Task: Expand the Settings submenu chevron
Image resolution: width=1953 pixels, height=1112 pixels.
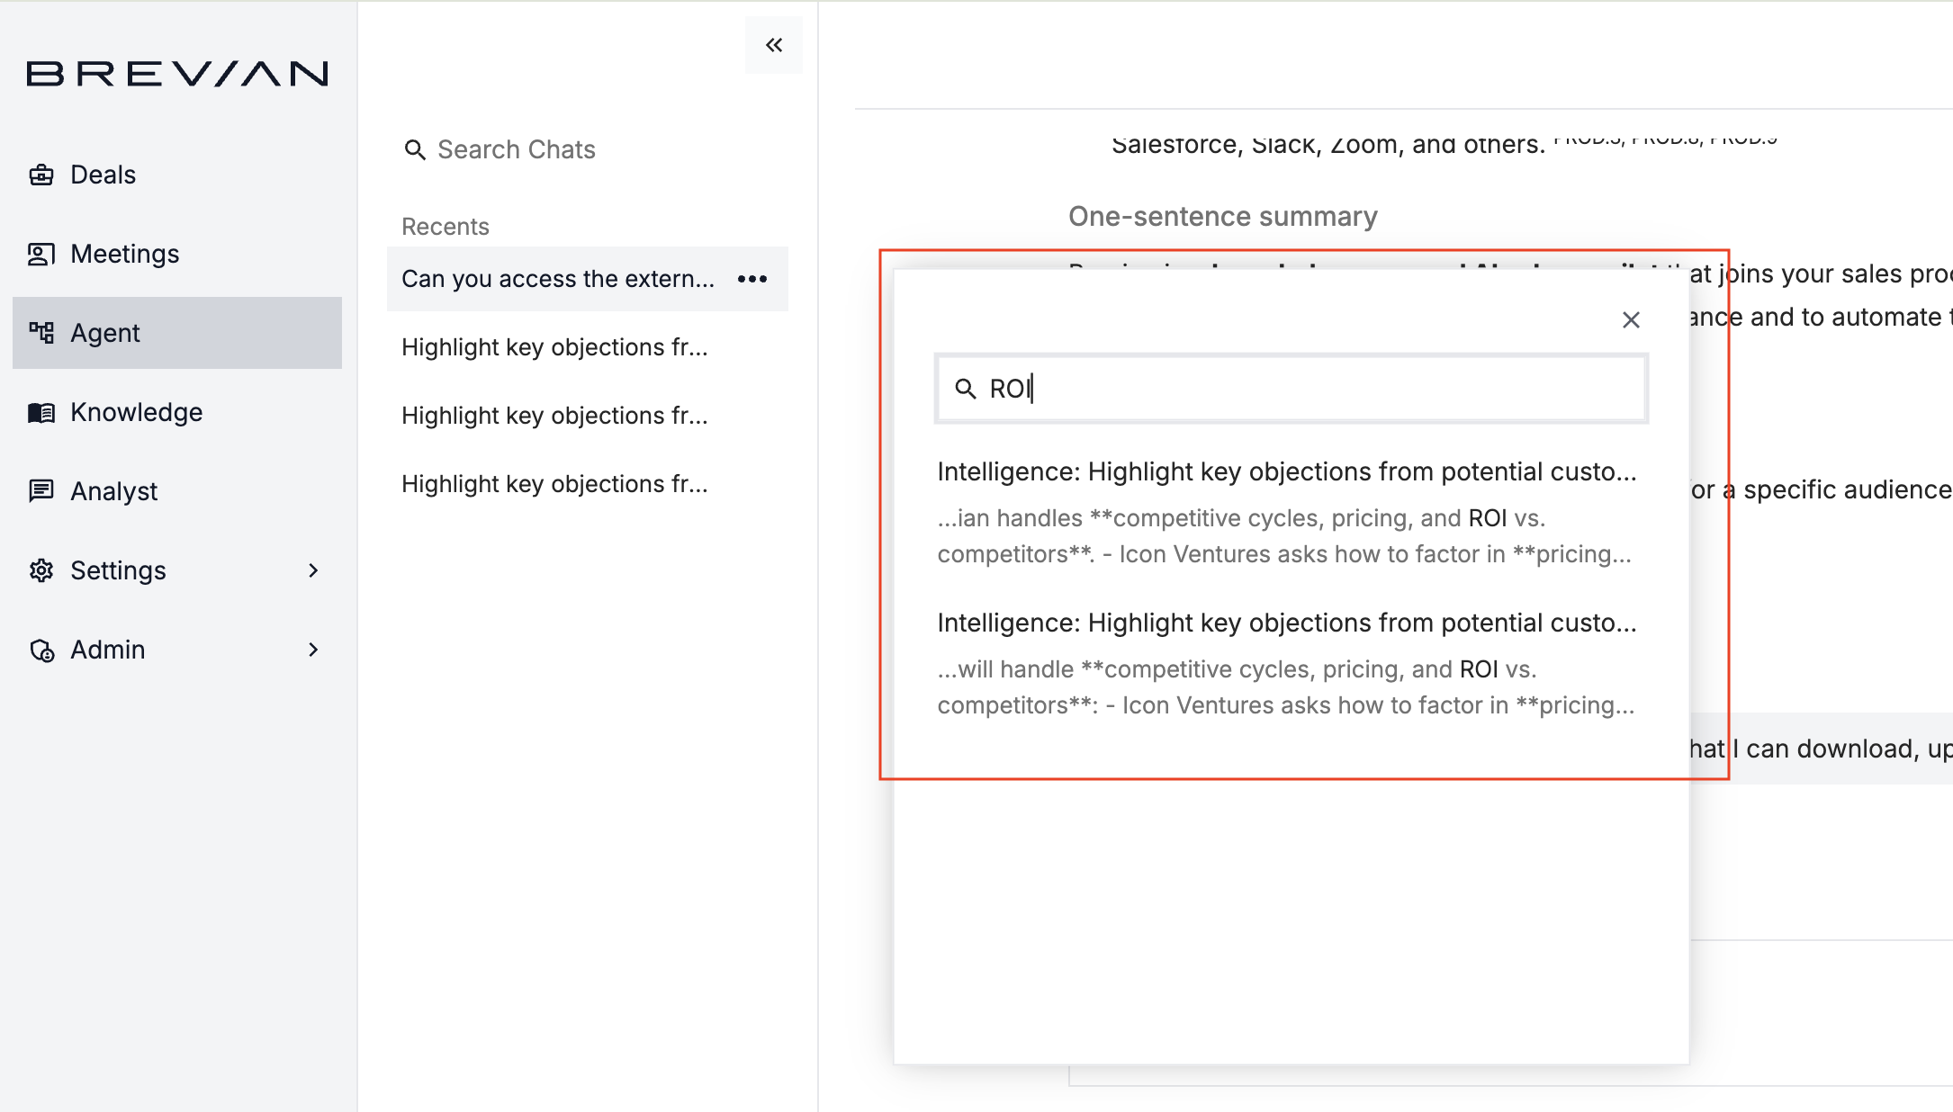Action: coord(313,570)
